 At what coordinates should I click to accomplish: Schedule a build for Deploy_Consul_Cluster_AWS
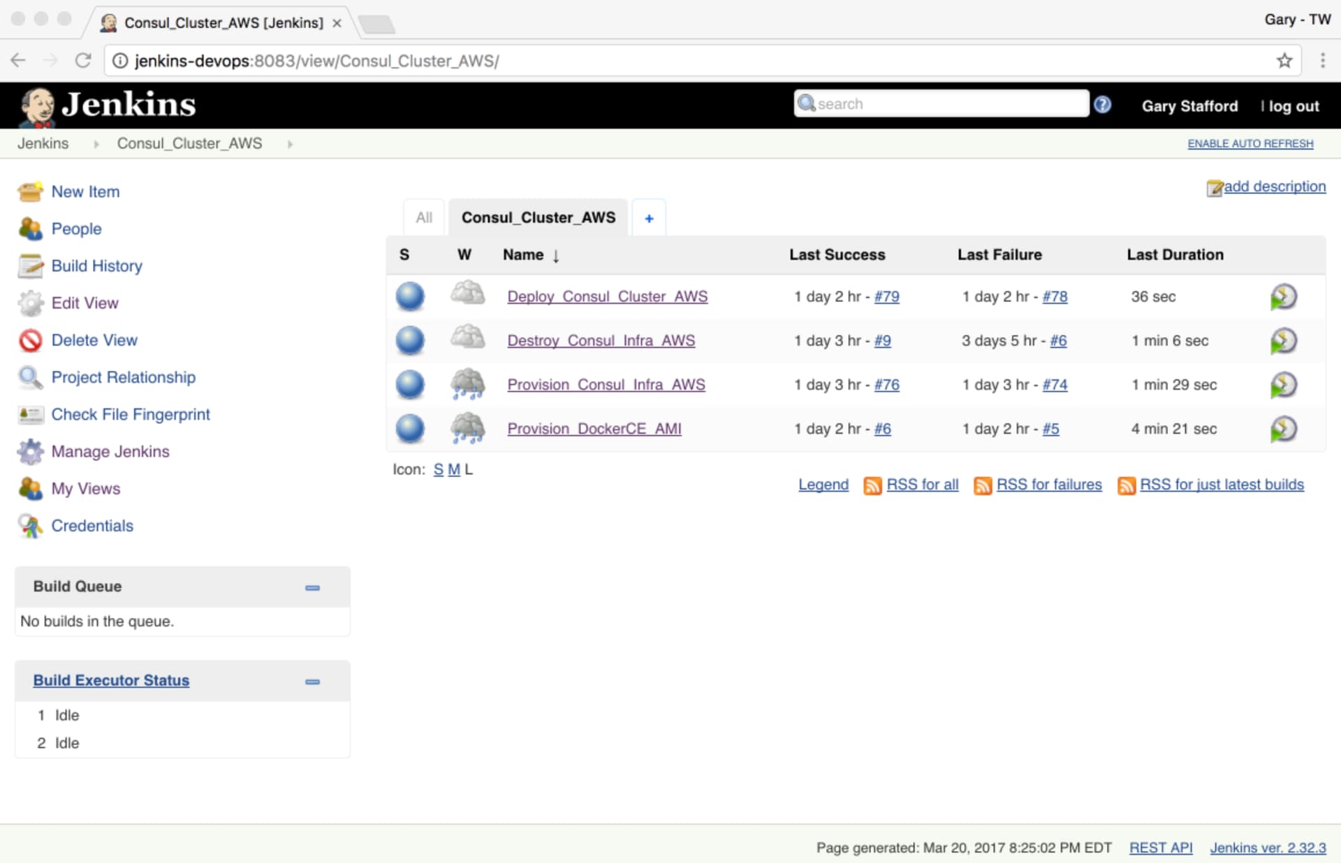[x=1283, y=297]
